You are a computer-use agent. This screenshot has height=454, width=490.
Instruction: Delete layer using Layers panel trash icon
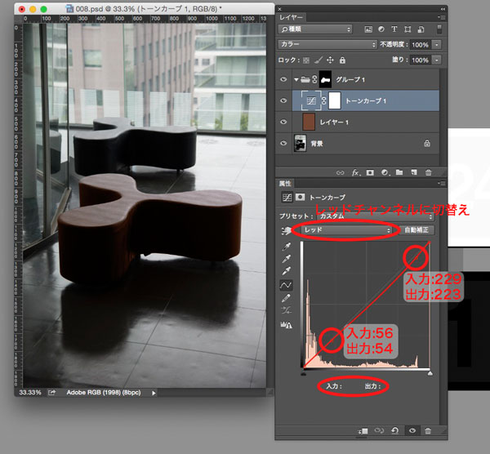[428, 172]
